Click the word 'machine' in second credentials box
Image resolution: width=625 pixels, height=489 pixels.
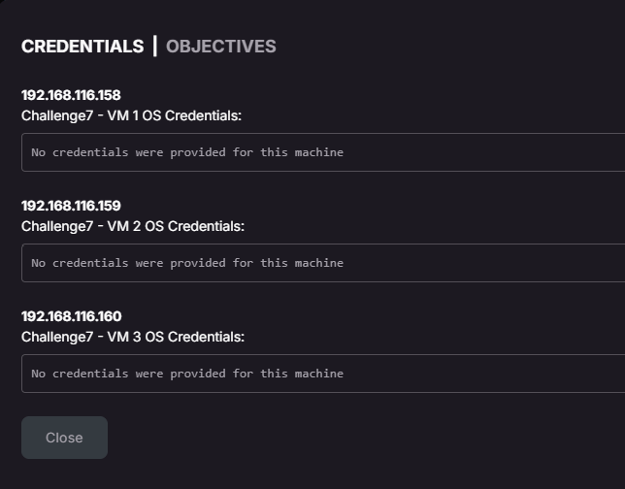319,263
